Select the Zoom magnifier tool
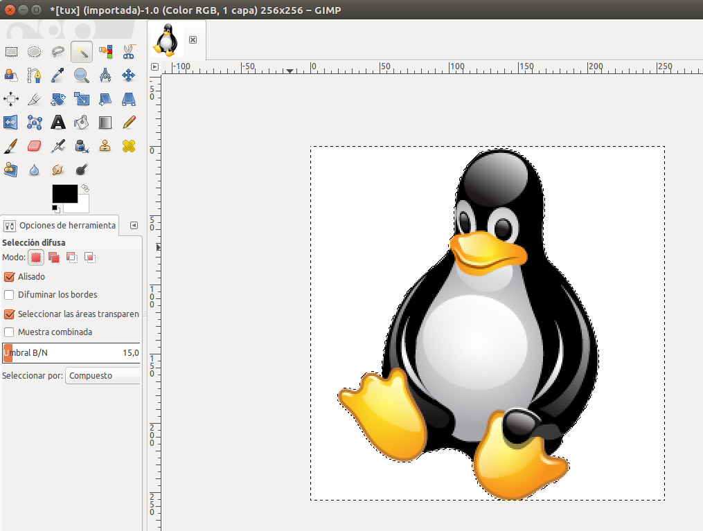The height and width of the screenshot is (531, 703). pyautogui.click(x=82, y=75)
